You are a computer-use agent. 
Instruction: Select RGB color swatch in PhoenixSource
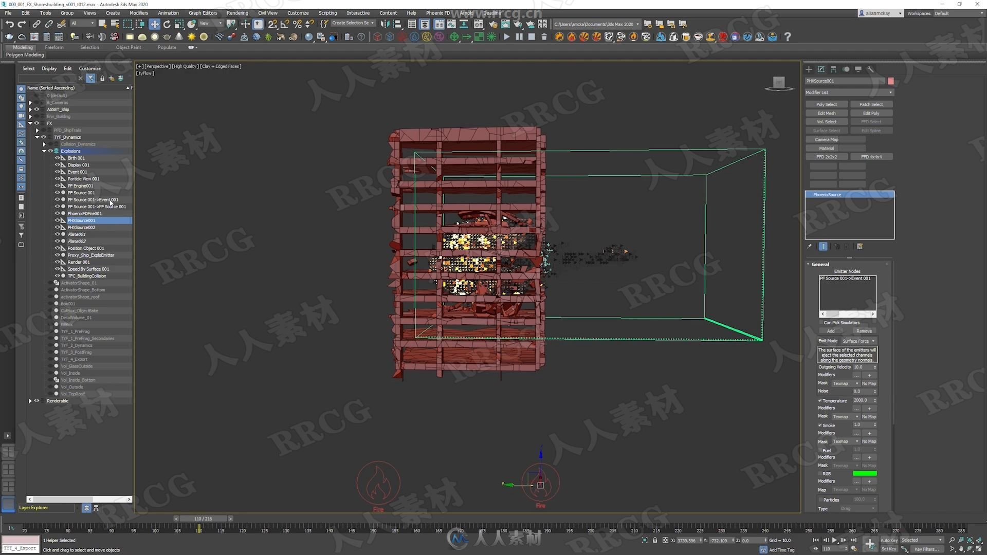coord(863,473)
